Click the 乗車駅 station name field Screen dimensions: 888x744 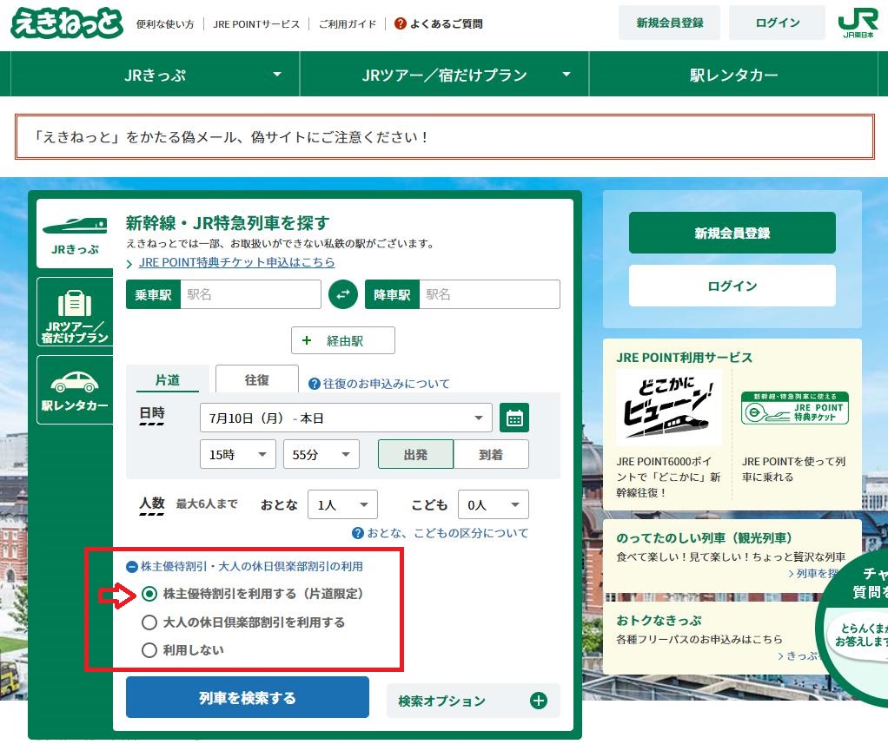click(250, 294)
